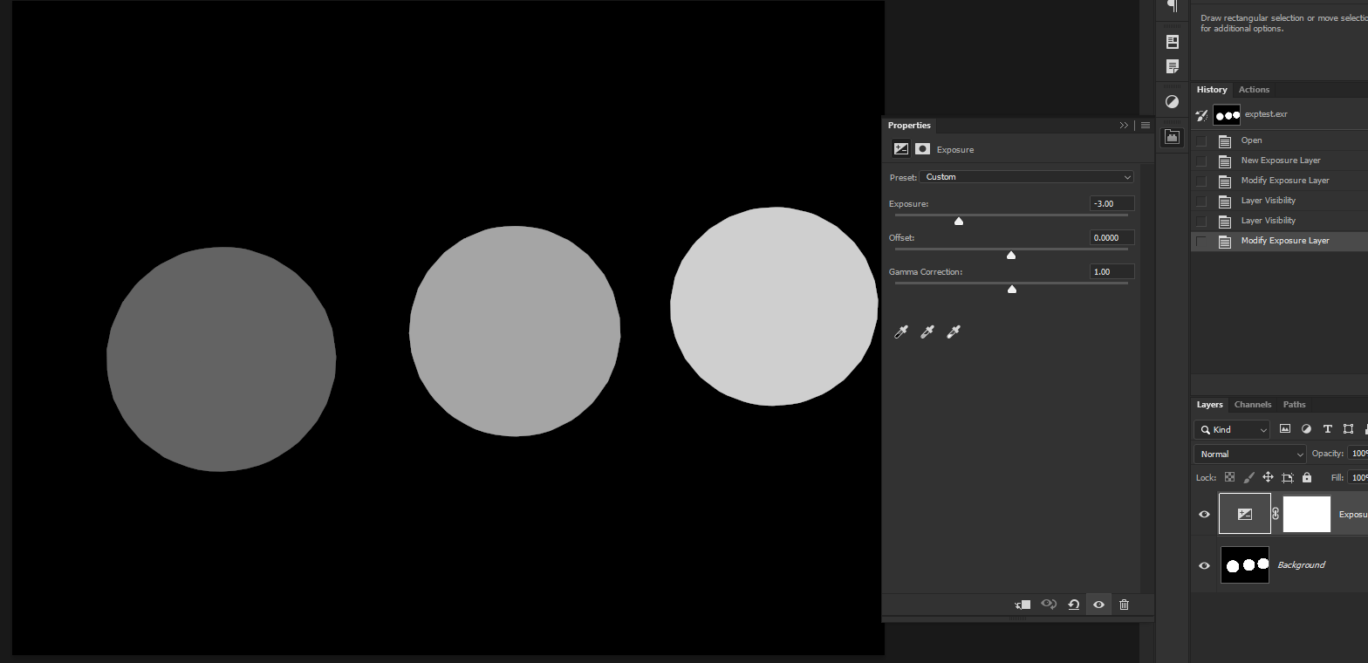1368x663 pixels.
Task: Adjust the Gamma Correction slider handle
Action: [1012, 290]
